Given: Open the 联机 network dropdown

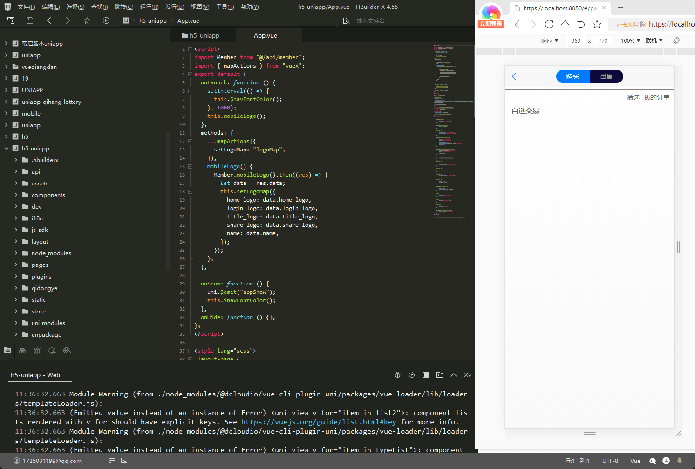Looking at the screenshot, I should coord(654,41).
